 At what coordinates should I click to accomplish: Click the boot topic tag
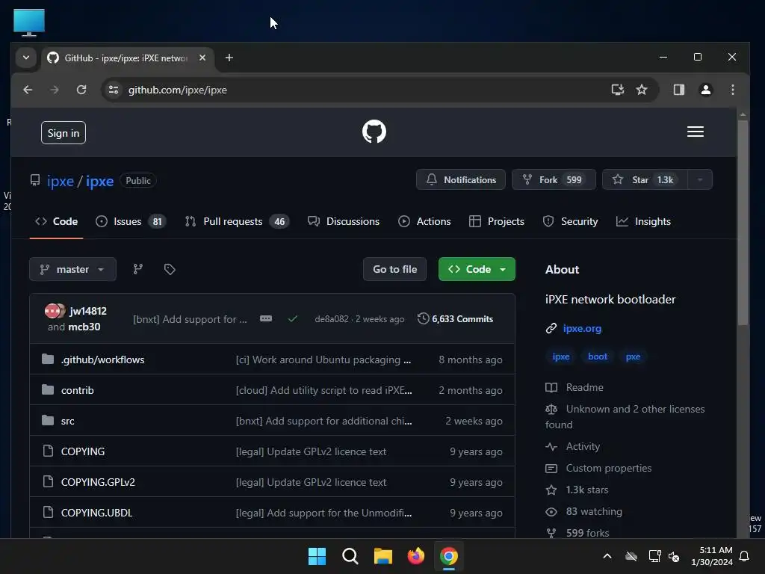click(x=598, y=357)
